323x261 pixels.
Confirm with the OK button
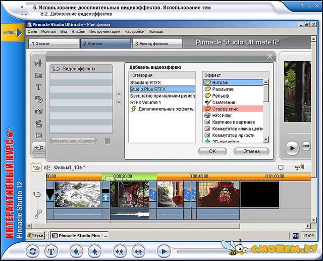point(212,151)
